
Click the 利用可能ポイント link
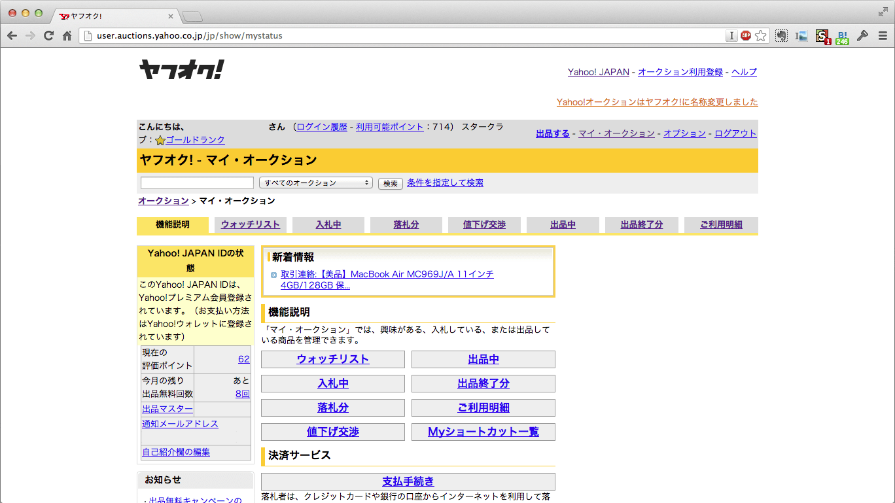point(390,127)
